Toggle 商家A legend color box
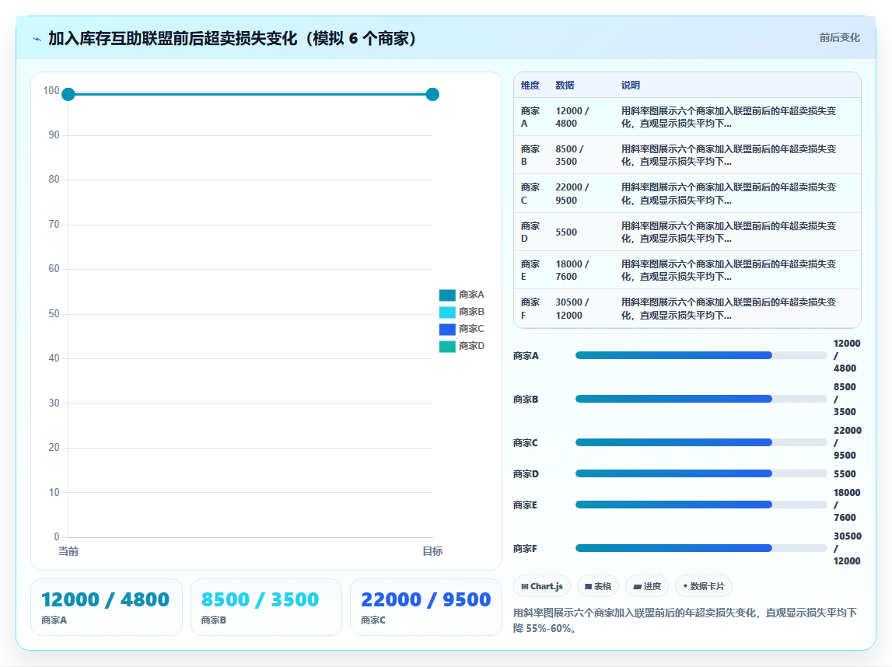This screenshot has width=892, height=667. 447,295
